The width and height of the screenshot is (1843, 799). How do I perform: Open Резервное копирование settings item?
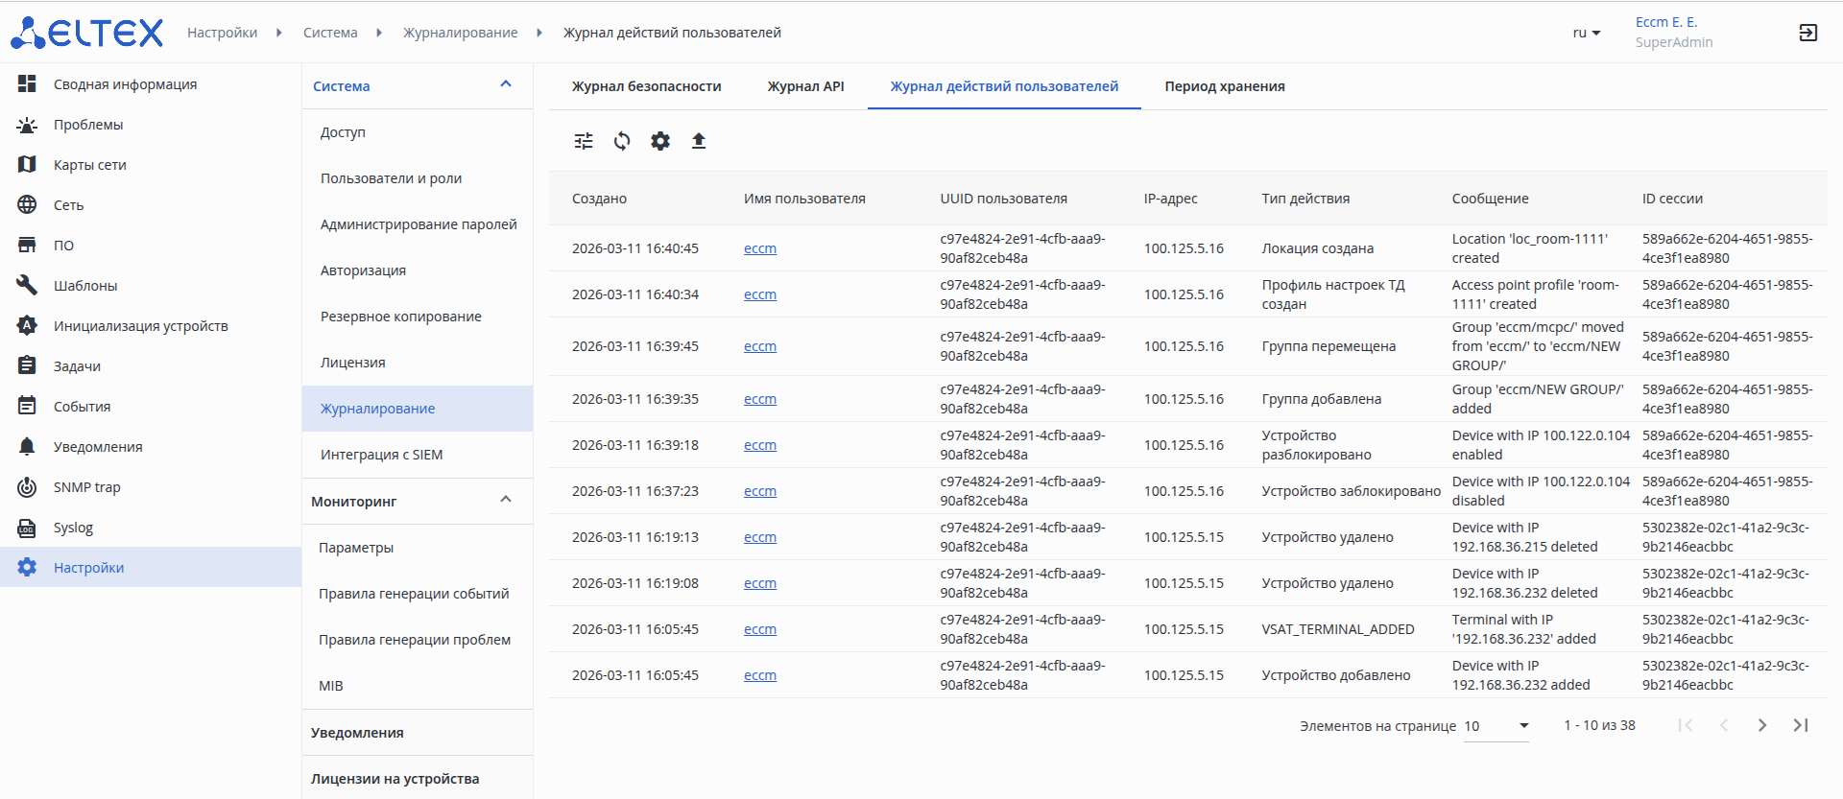[401, 317]
